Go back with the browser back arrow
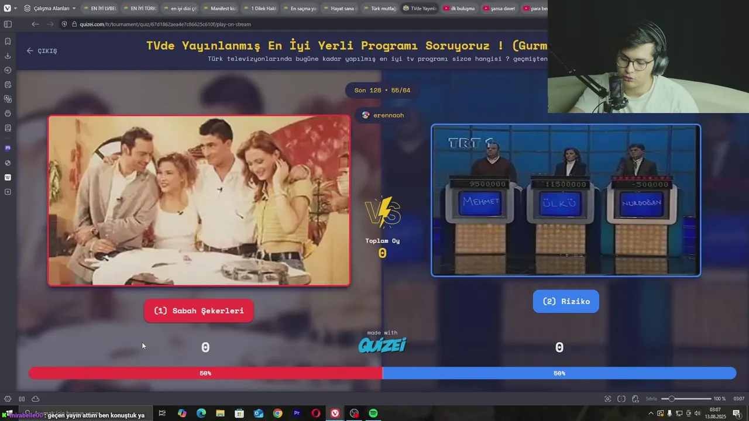Image resolution: width=749 pixels, height=421 pixels. click(x=35, y=24)
